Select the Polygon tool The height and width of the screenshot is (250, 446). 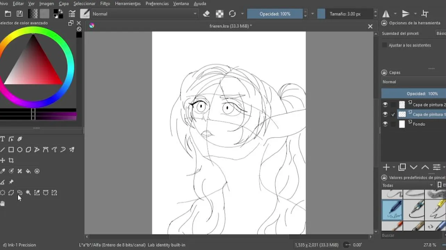pos(28,150)
